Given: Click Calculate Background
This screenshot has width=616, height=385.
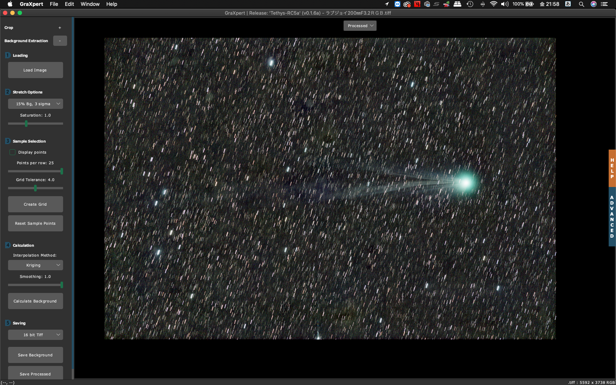Looking at the screenshot, I should tap(36, 301).
